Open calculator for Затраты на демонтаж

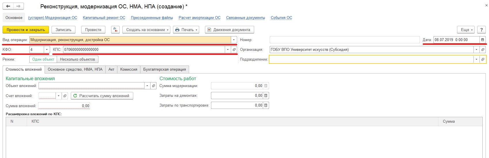[266, 96]
